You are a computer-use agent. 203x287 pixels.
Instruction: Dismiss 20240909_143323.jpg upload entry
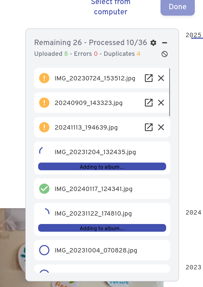161,103
